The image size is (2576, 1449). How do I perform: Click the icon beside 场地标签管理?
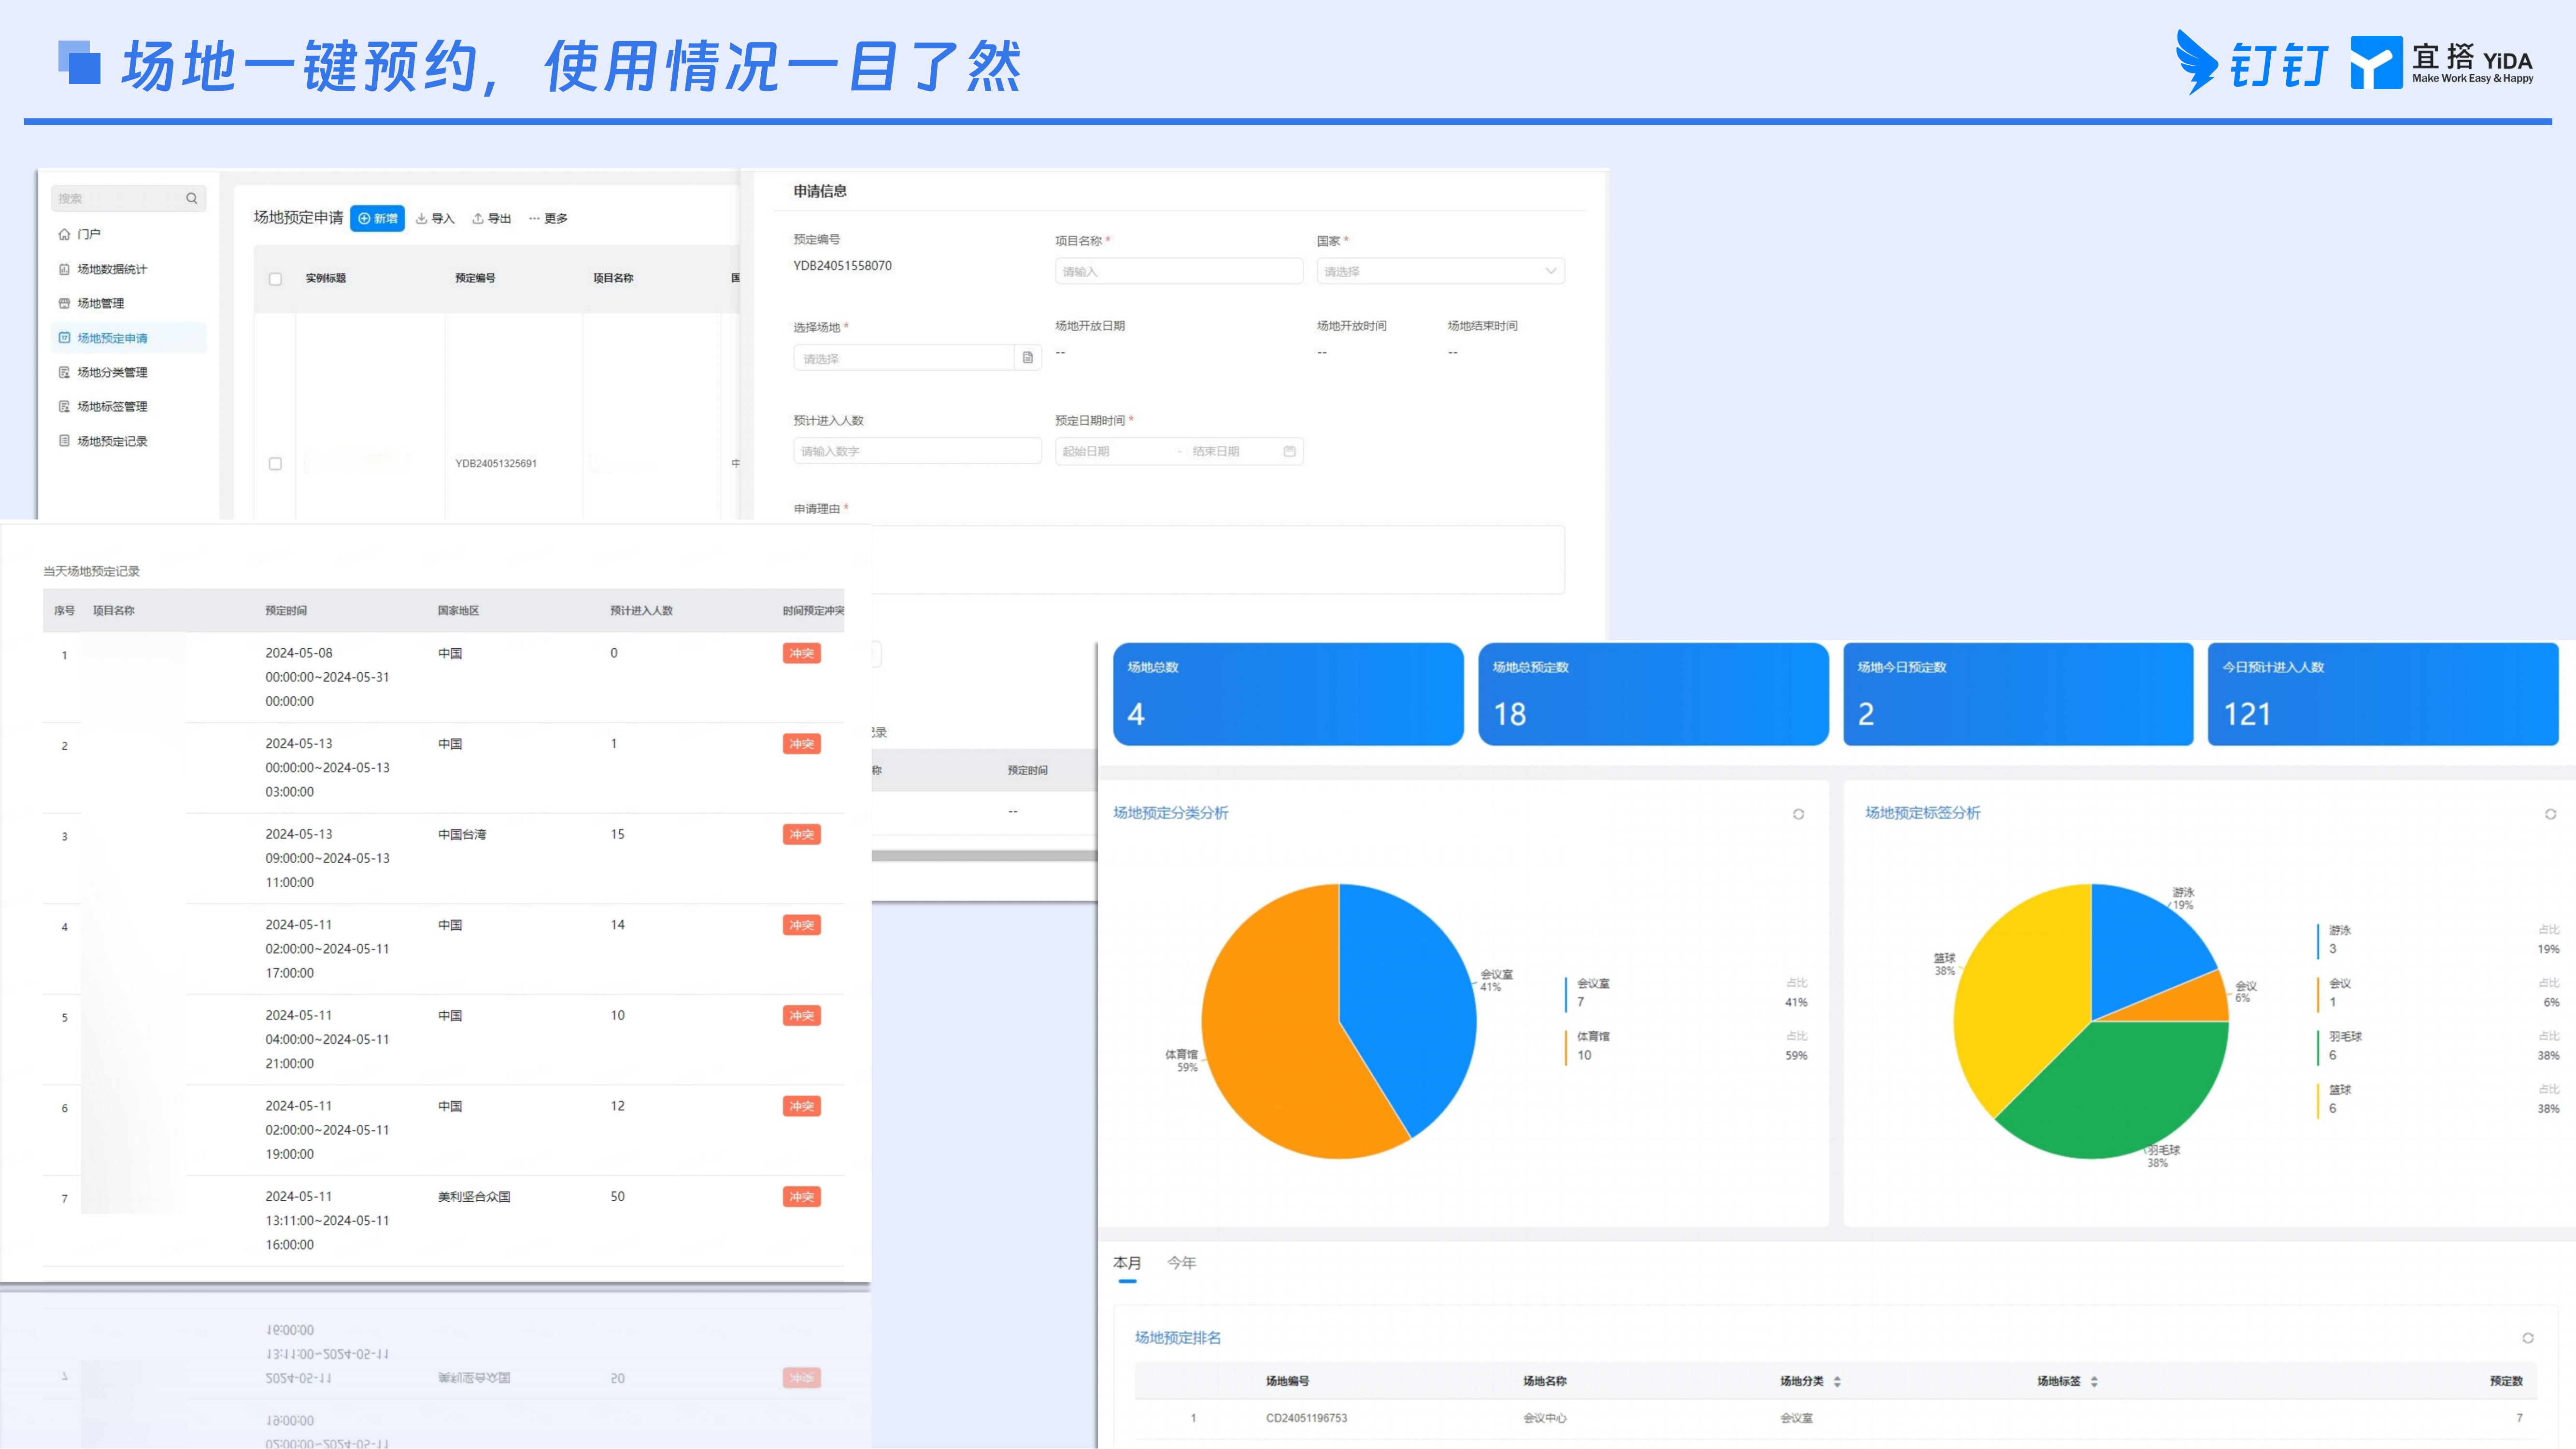(x=64, y=406)
